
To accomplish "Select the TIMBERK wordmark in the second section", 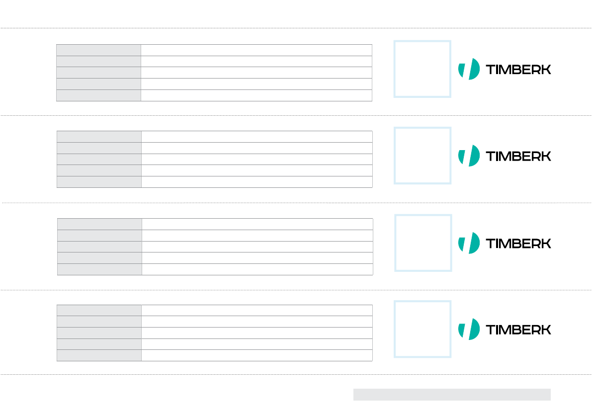I will coord(518,156).
